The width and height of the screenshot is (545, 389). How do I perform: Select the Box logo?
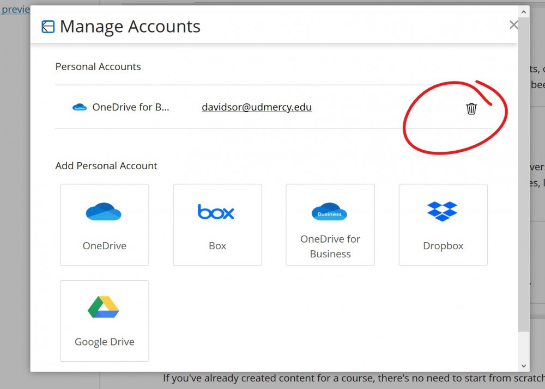pos(217,212)
